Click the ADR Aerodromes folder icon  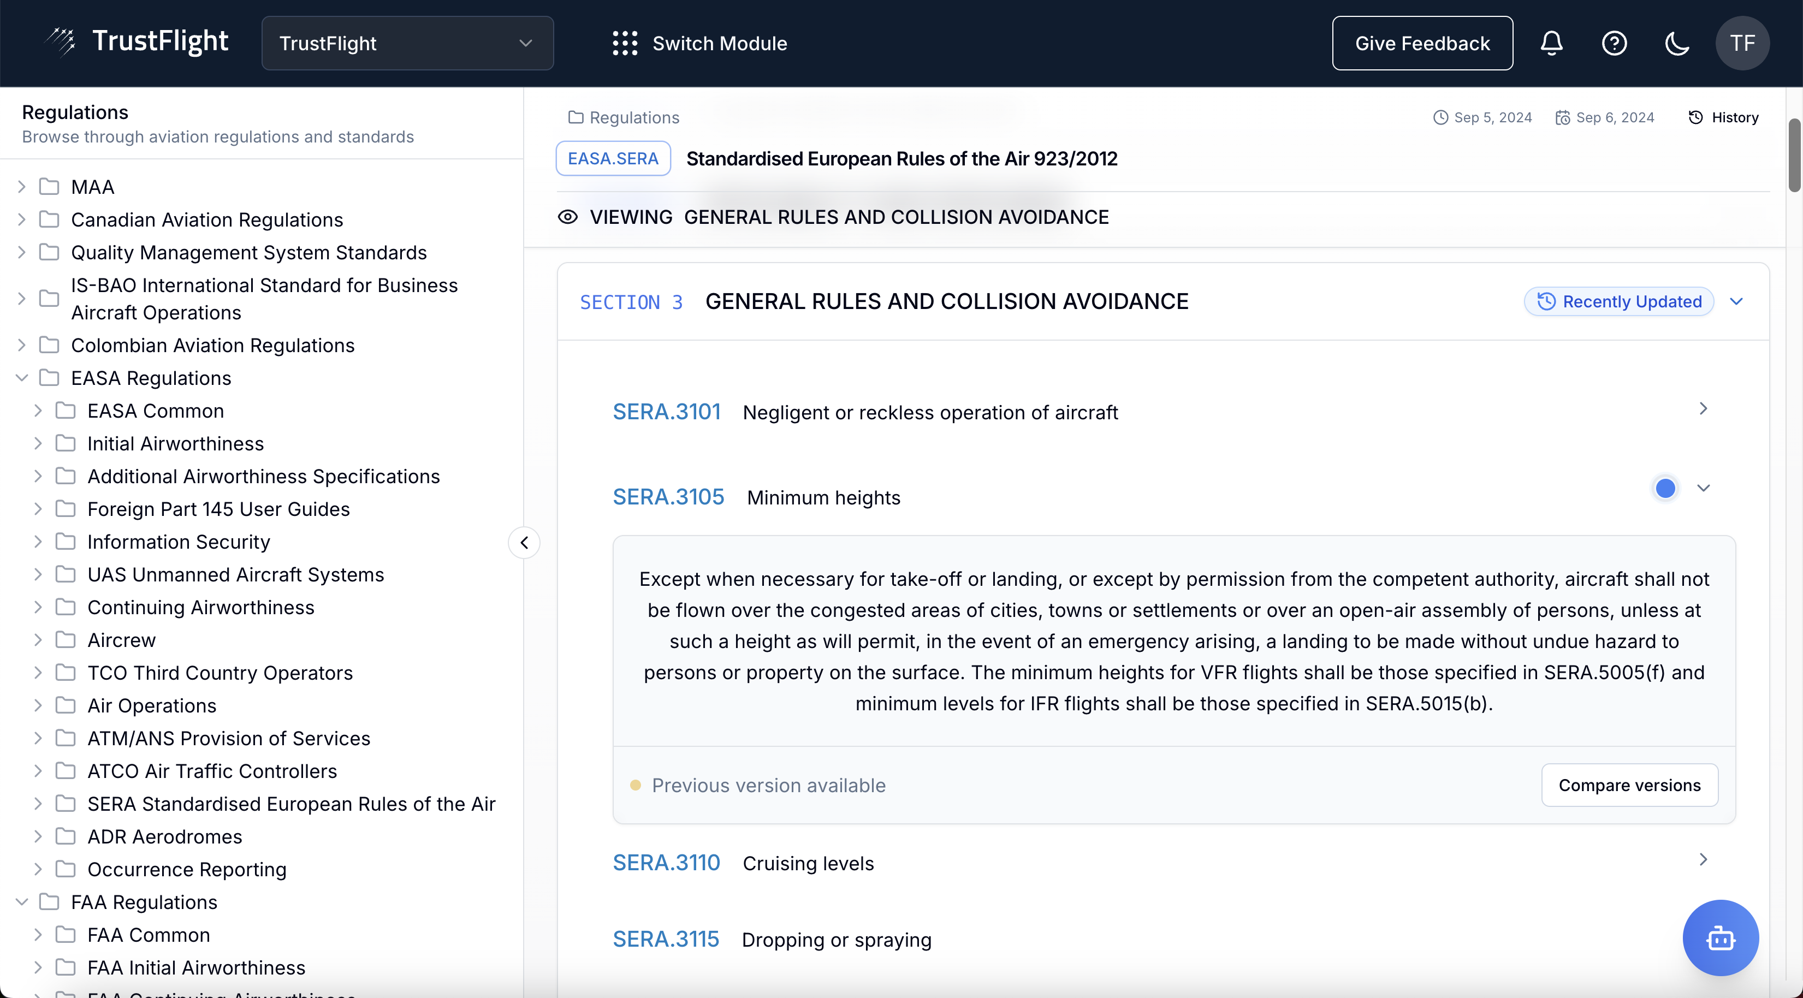click(66, 836)
